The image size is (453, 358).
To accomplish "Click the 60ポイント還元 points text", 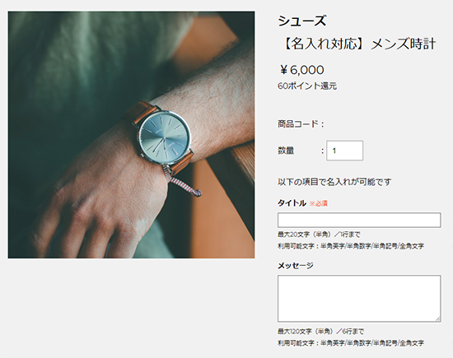I will (307, 86).
